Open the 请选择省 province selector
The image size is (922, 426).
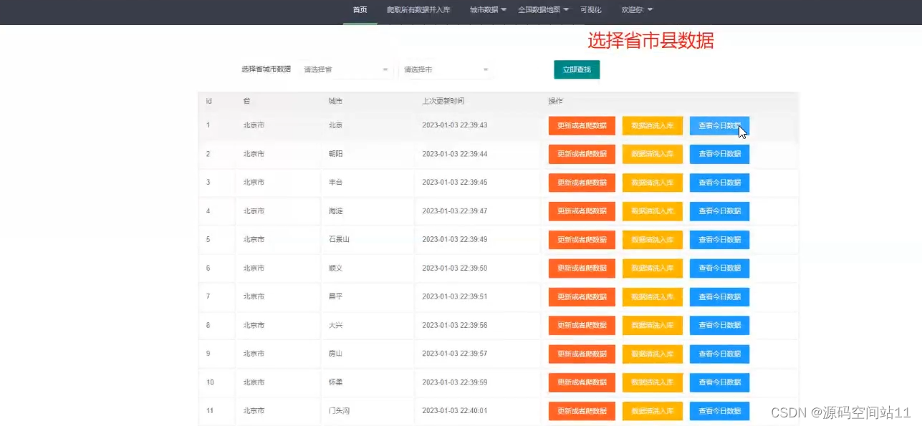346,69
